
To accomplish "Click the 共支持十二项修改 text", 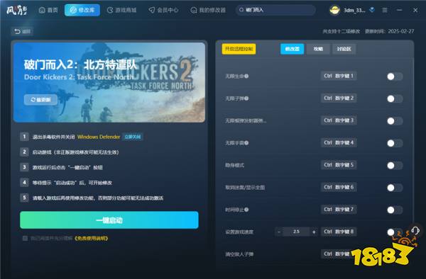I will pos(342,31).
